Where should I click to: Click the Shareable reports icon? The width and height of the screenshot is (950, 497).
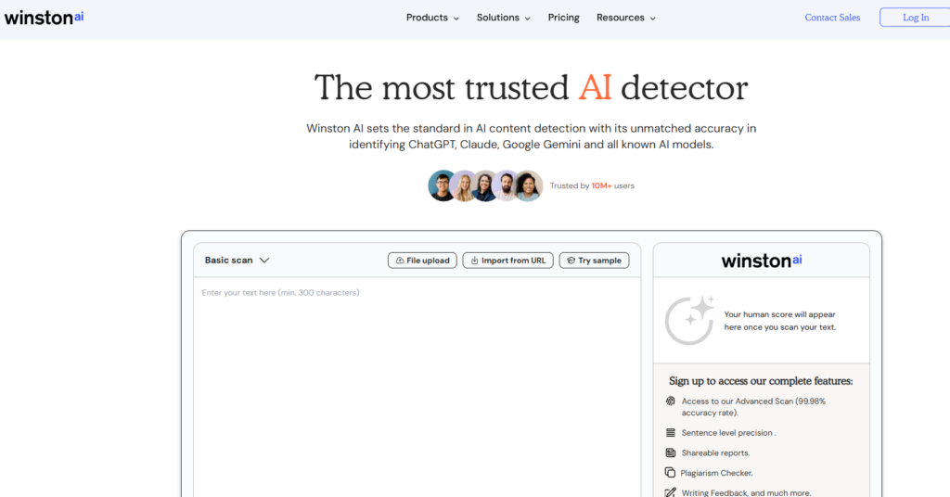(x=670, y=452)
